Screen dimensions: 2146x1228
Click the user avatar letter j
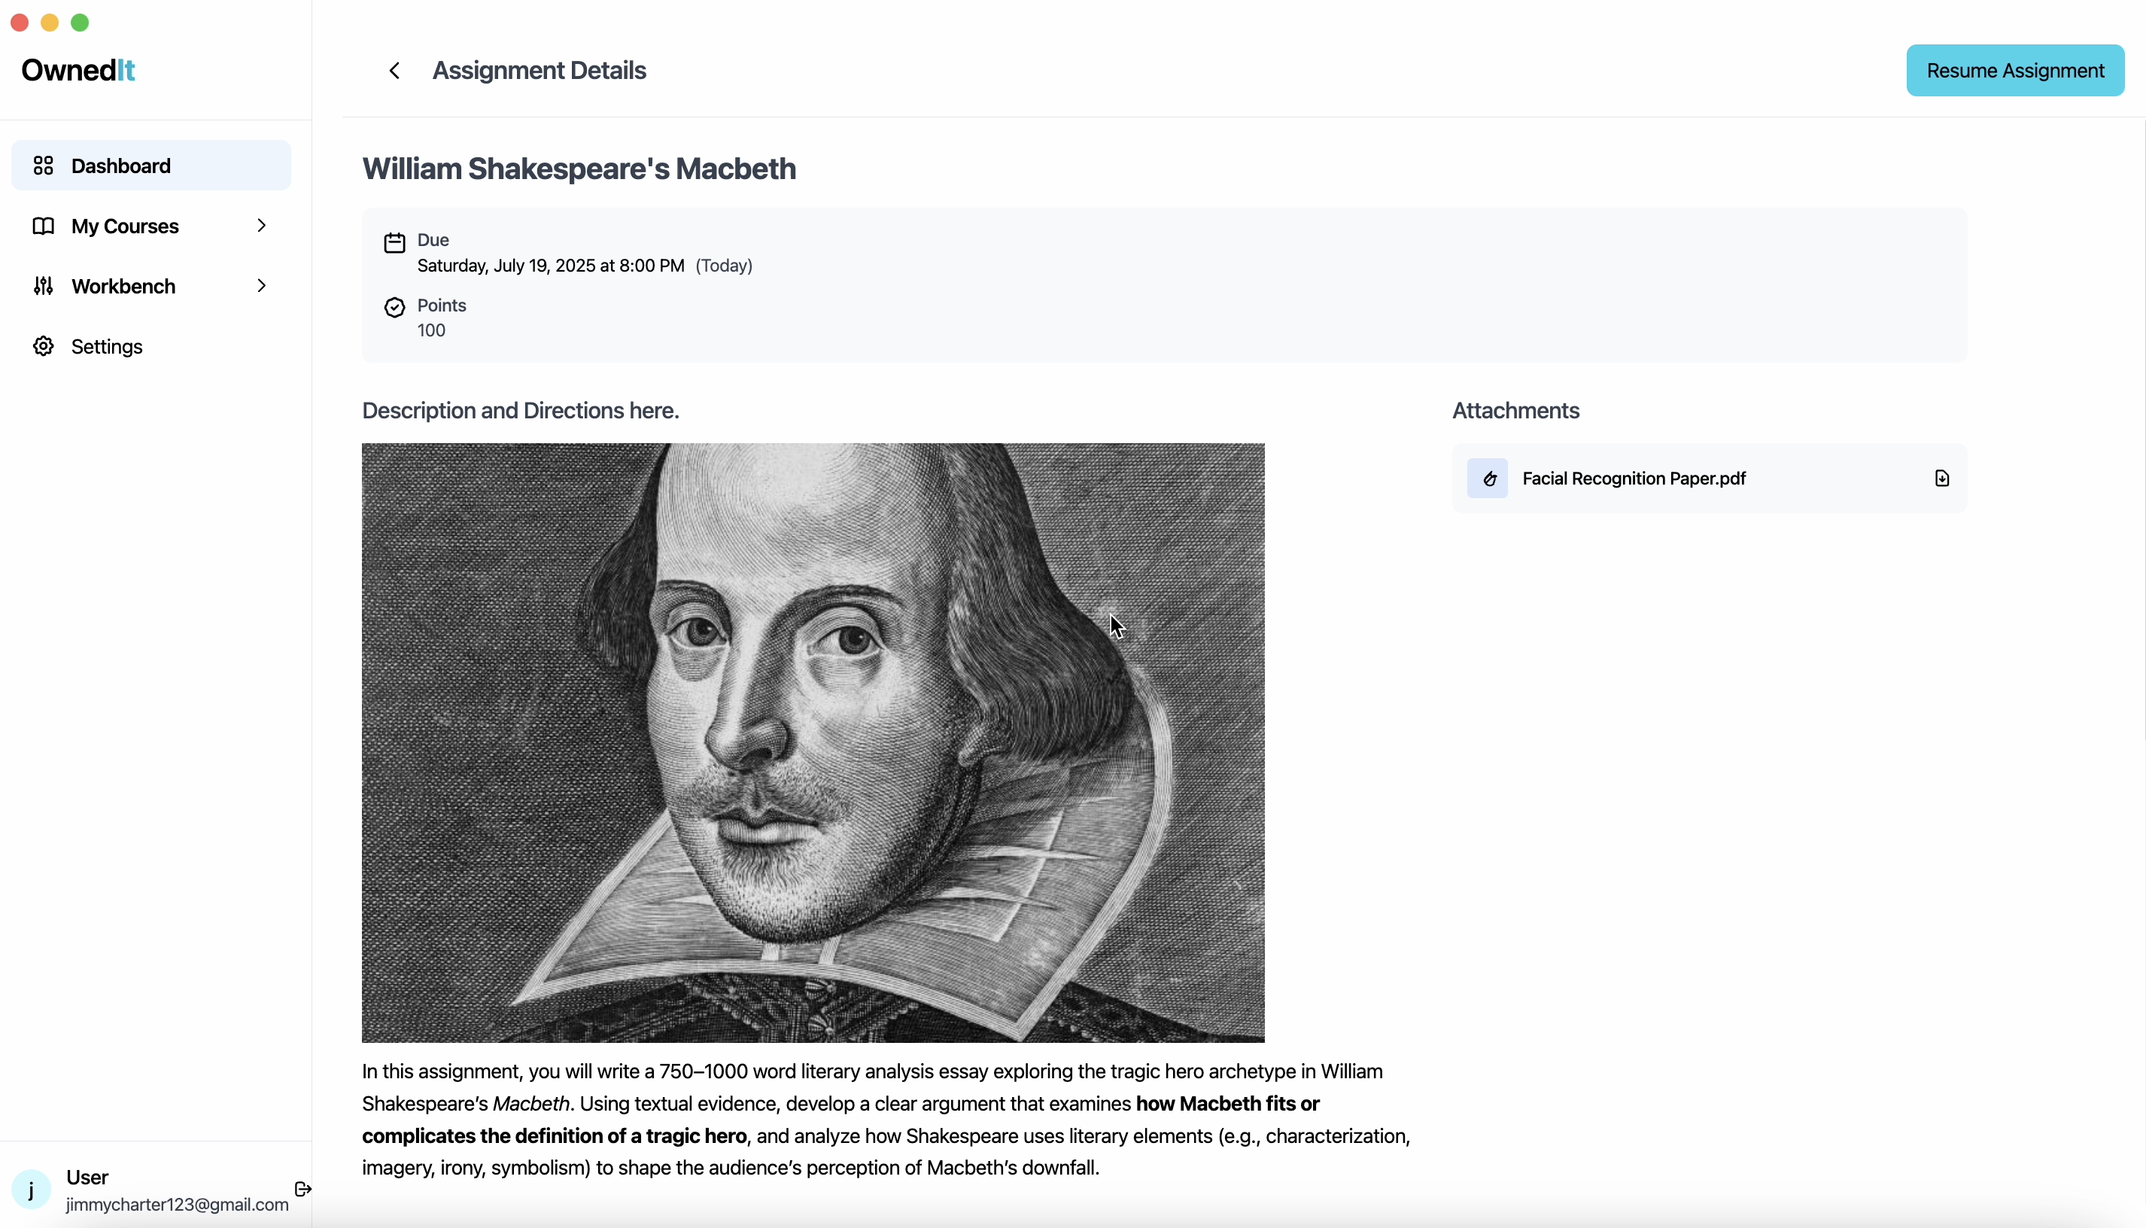31,1190
